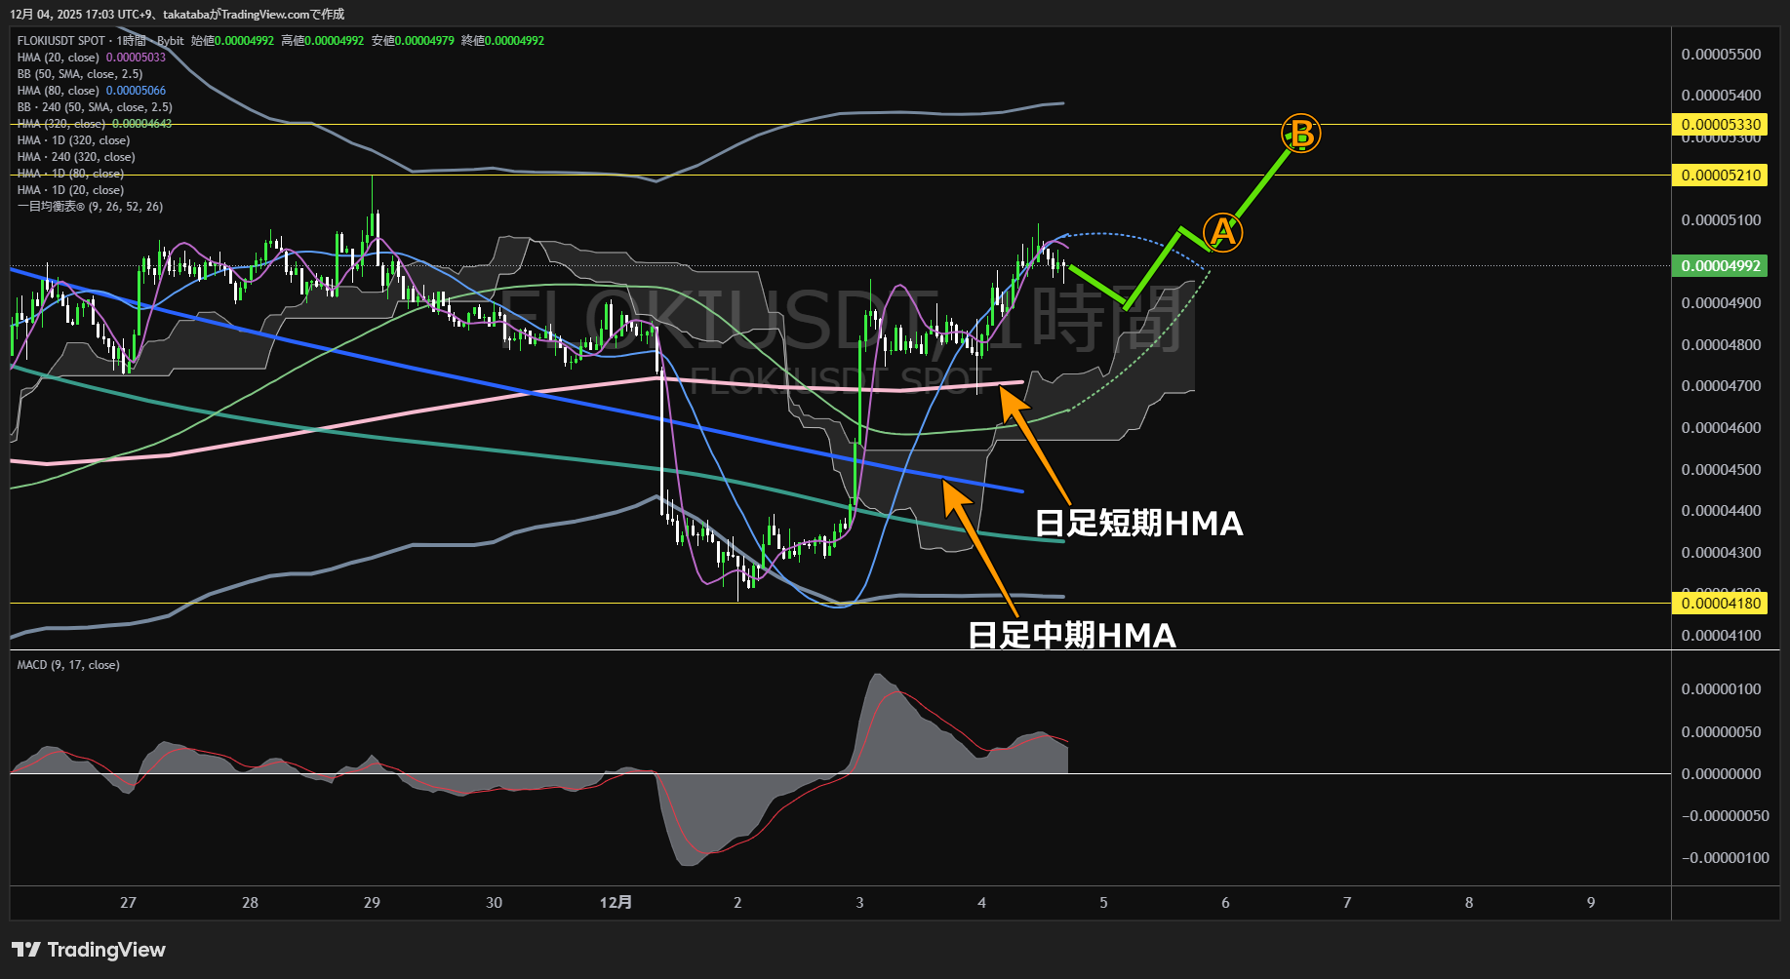This screenshot has width=1790, height=979.
Task: Click the 0.00004600 price axis label
Action: tap(1721, 428)
